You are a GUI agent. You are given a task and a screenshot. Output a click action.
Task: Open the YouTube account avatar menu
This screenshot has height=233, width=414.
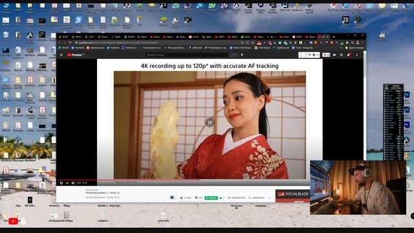coord(357,55)
